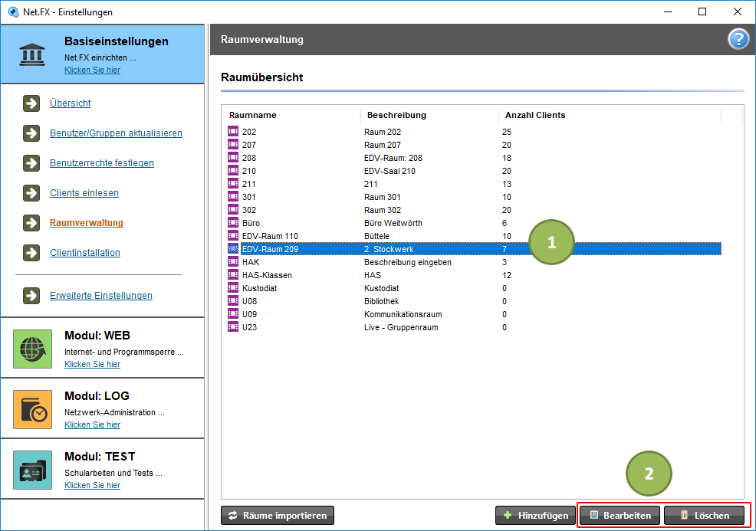The image size is (756, 531).
Task: Click the description 'Büttele'
Action: click(376, 236)
